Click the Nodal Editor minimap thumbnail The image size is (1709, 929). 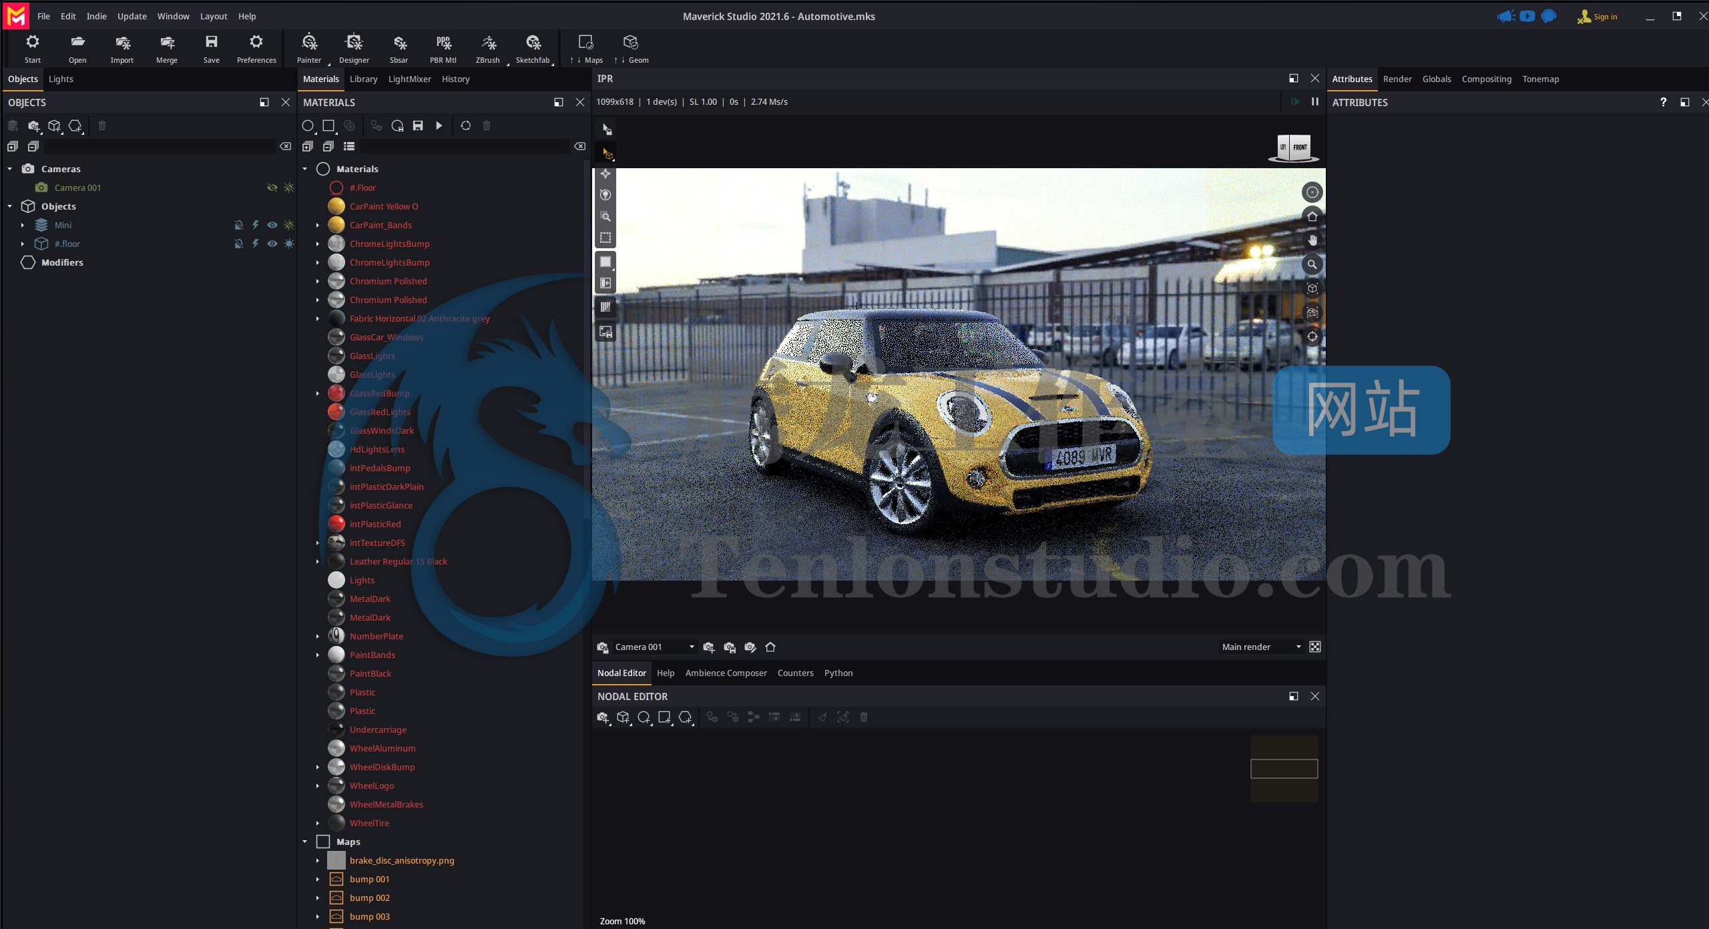(1284, 769)
